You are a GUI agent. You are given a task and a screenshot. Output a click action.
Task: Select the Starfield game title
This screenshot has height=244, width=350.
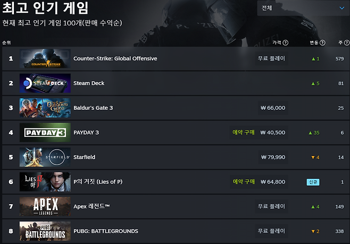point(85,157)
